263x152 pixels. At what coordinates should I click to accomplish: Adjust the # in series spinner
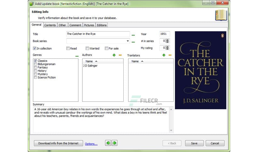point(167,41)
